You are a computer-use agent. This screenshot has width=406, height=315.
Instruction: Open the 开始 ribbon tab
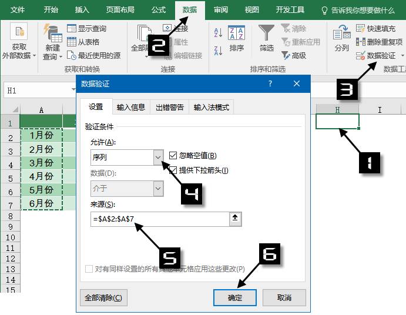[x=51, y=10]
